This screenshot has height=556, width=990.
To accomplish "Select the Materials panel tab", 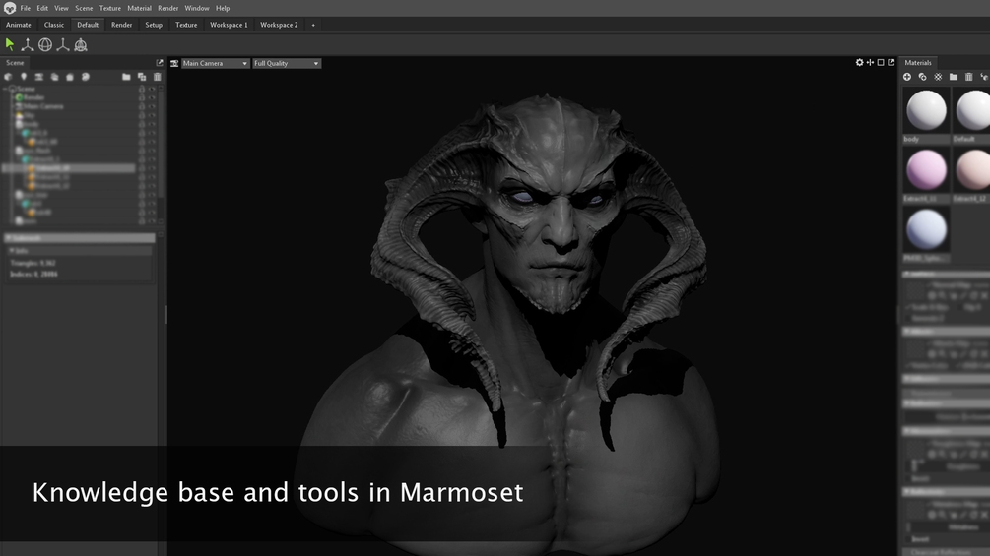I will coord(918,62).
